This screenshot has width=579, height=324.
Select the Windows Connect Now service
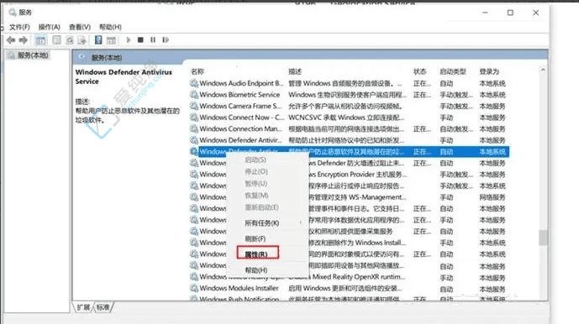coord(242,118)
